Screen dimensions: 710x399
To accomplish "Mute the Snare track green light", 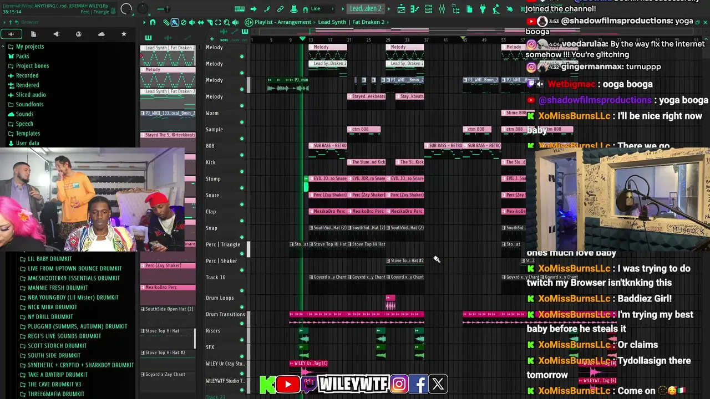I will click(242, 204).
